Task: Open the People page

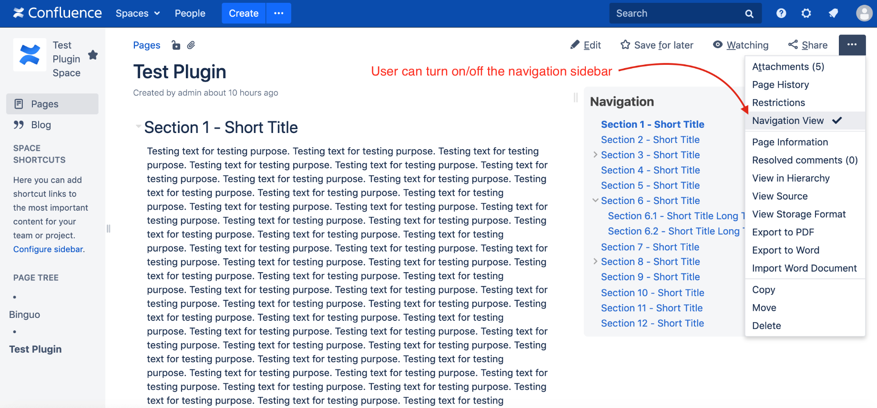Action: point(190,13)
